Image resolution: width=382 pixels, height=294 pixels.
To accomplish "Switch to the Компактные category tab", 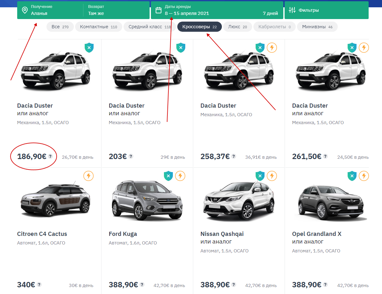I will click(99, 27).
